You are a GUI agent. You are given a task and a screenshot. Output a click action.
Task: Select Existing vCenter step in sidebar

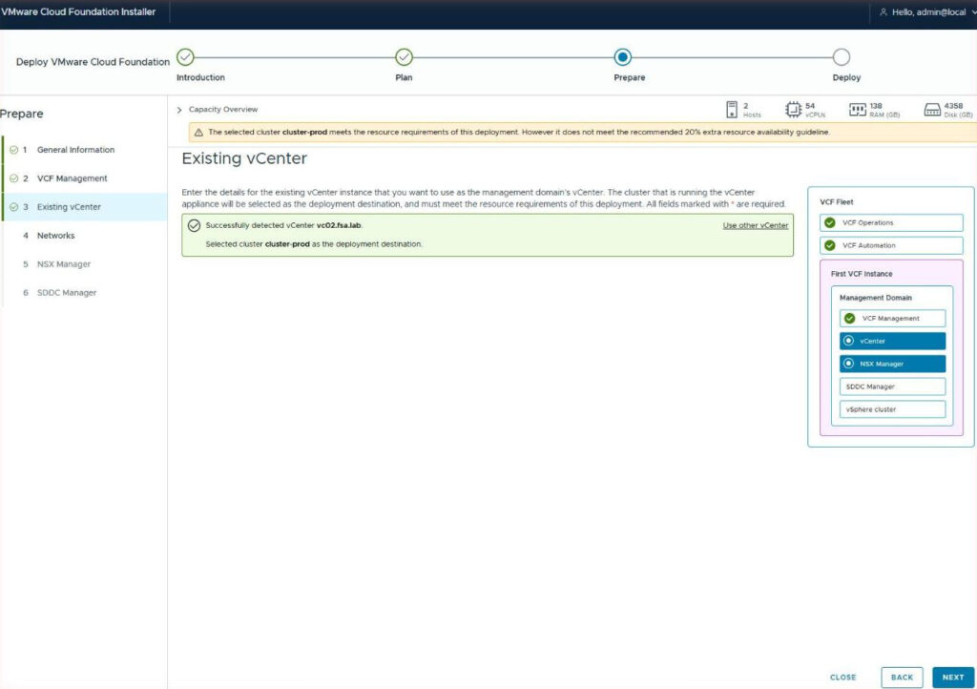pyautogui.click(x=84, y=207)
